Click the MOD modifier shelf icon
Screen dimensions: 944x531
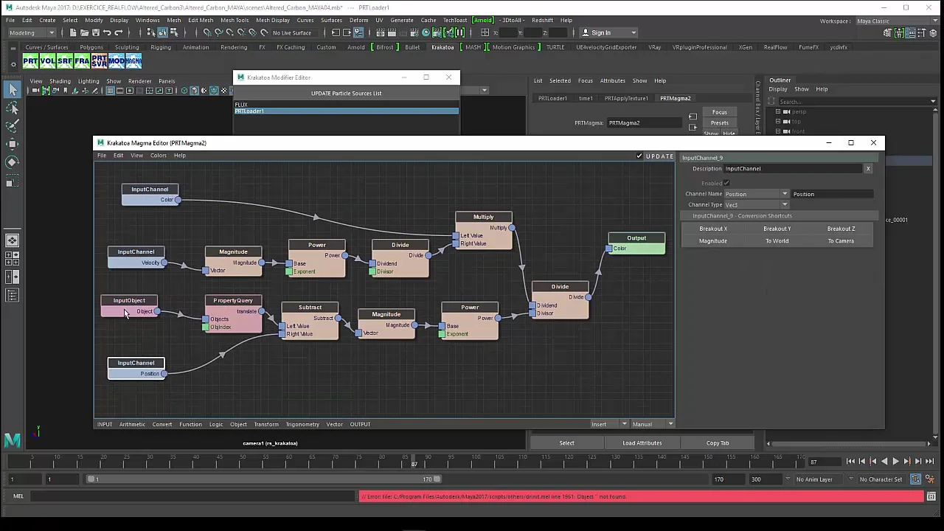pos(116,60)
